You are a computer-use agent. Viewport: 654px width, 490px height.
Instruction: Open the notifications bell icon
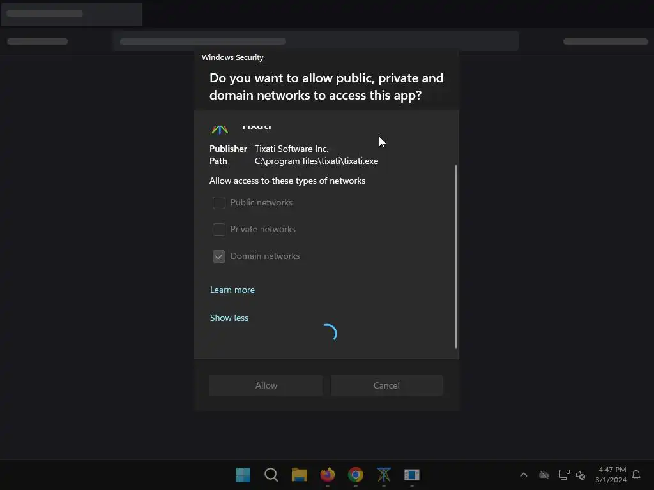pos(636,475)
